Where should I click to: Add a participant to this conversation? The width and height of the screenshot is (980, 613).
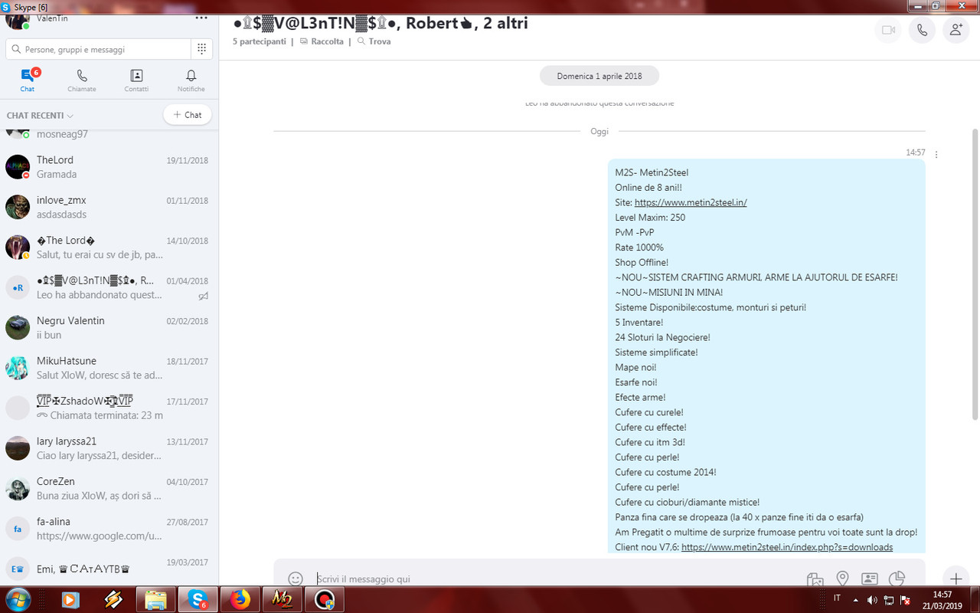click(x=955, y=31)
